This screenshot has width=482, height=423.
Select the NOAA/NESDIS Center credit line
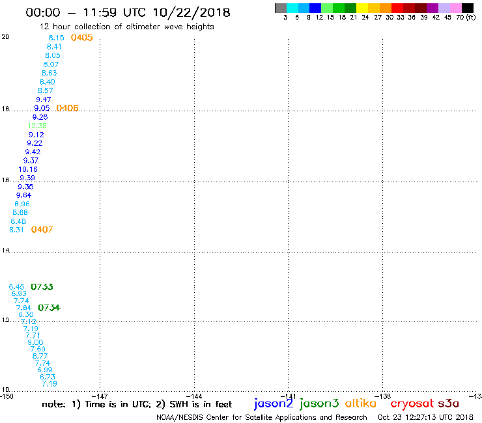[x=262, y=417]
